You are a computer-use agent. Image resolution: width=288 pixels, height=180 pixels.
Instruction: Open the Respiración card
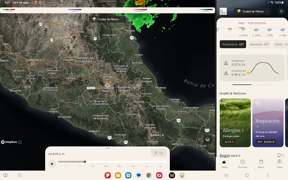[268, 123]
